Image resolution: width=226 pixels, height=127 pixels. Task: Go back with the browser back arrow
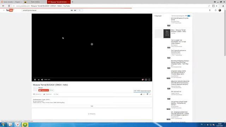(x=3, y=6)
